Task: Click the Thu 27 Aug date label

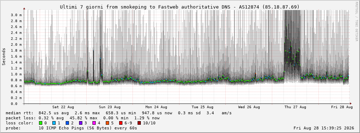Action: click(295, 107)
